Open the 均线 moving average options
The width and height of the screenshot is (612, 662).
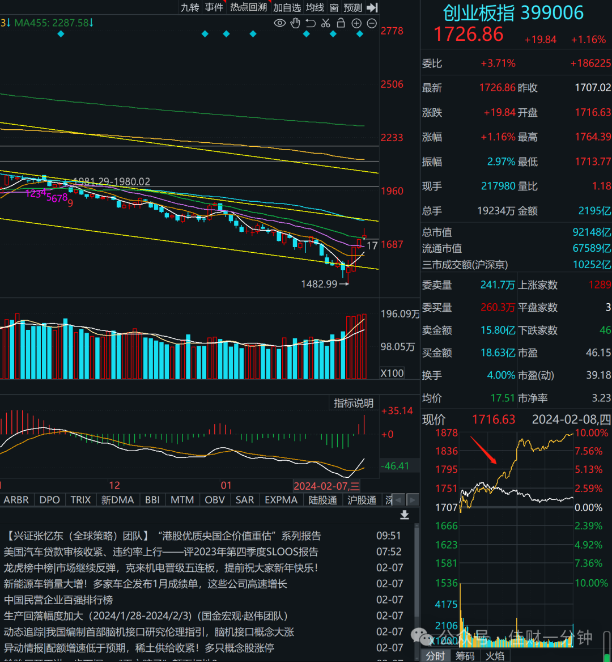pyautogui.click(x=315, y=7)
